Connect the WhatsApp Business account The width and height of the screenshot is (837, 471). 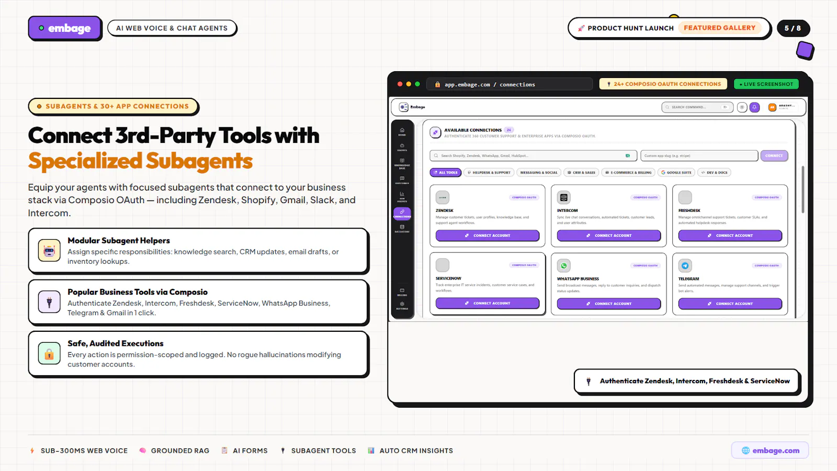point(609,304)
